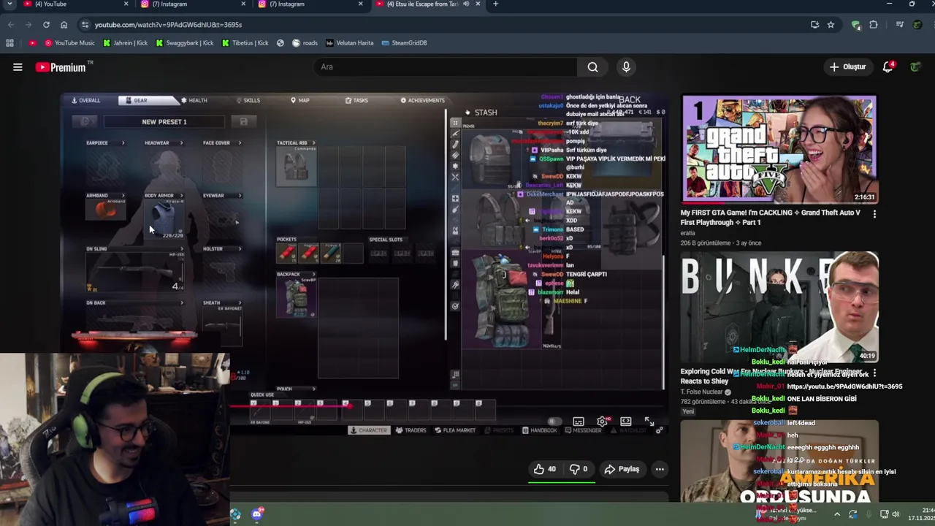Click the Paylaş share button

coord(622,469)
